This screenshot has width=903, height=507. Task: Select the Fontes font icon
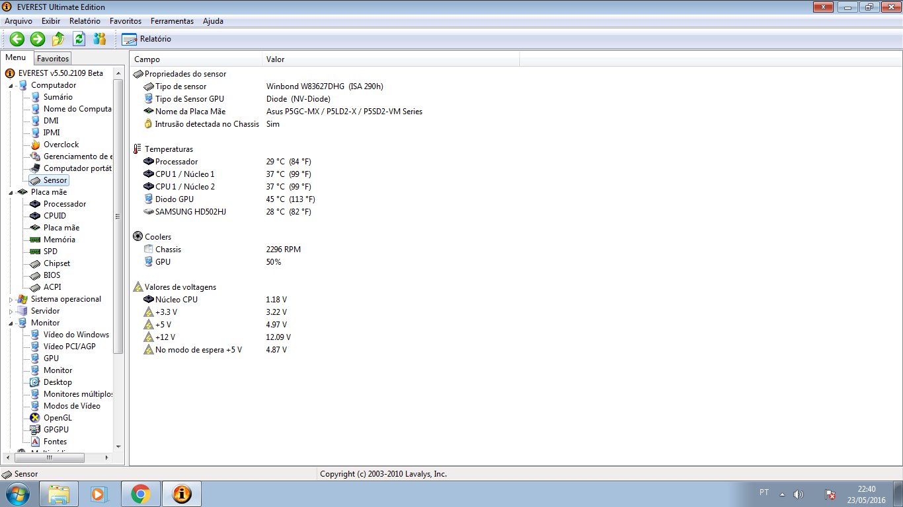[x=36, y=442]
